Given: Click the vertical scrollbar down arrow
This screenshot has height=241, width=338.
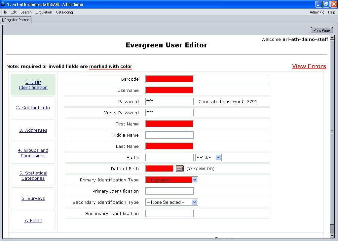Looking at the screenshot, I should pyautogui.click(x=332, y=235).
